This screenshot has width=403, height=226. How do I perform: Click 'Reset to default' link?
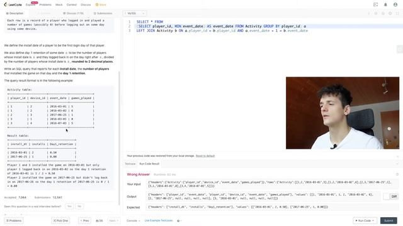205,156
